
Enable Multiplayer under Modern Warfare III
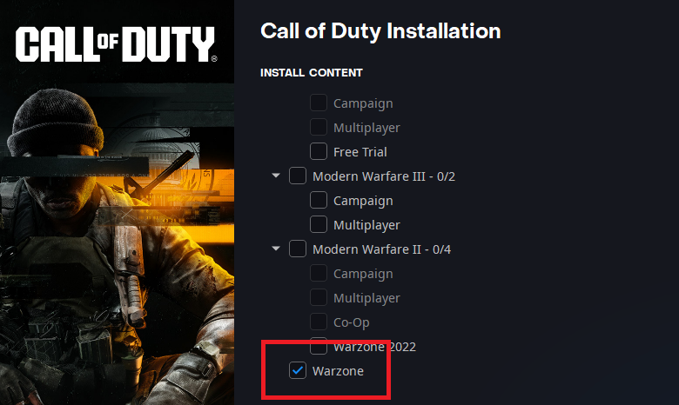click(x=319, y=224)
